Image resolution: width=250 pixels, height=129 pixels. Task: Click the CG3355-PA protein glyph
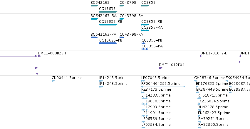[x=145, y=49]
